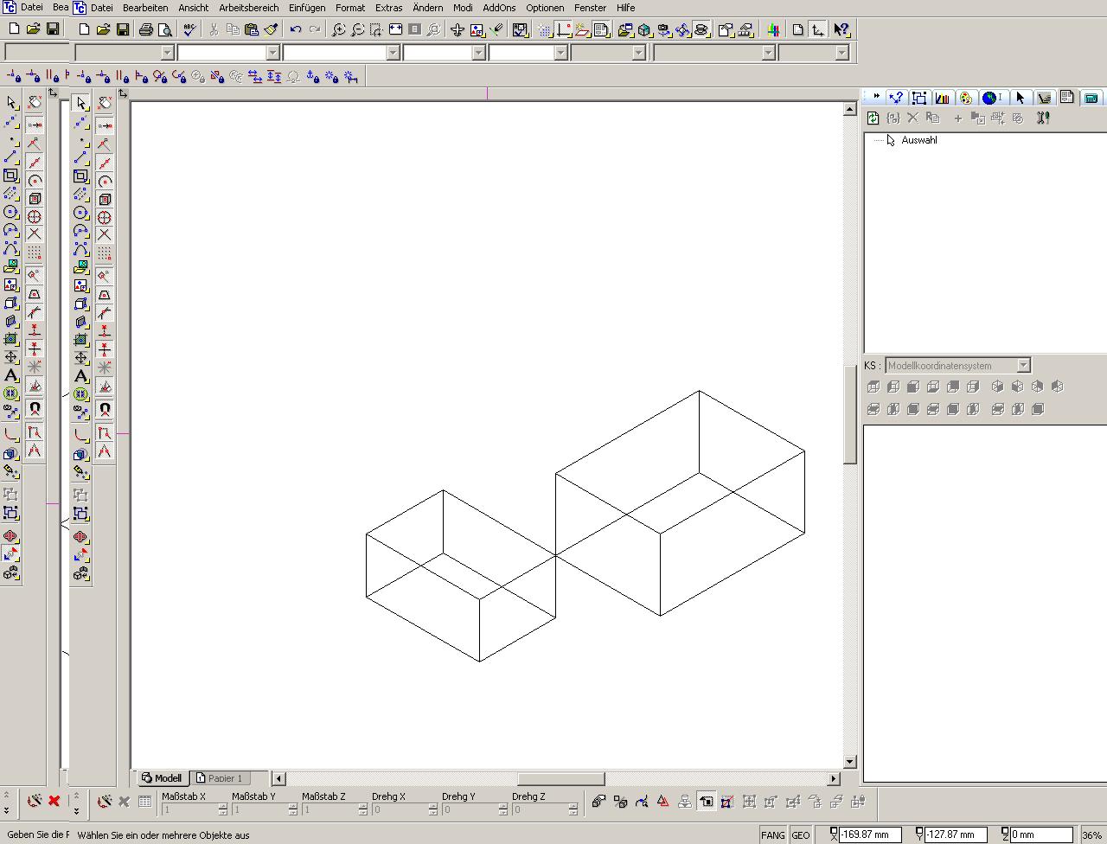The height and width of the screenshot is (844, 1107).
Task: Click the Zoom In magnifier icon
Action: [x=339, y=29]
